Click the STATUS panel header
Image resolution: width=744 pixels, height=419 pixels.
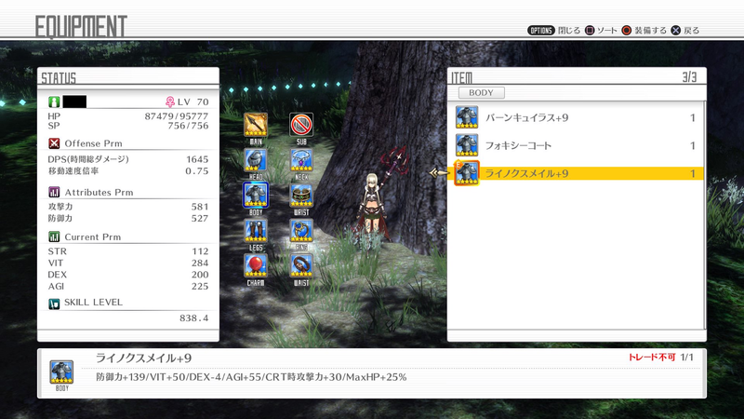[x=59, y=78]
